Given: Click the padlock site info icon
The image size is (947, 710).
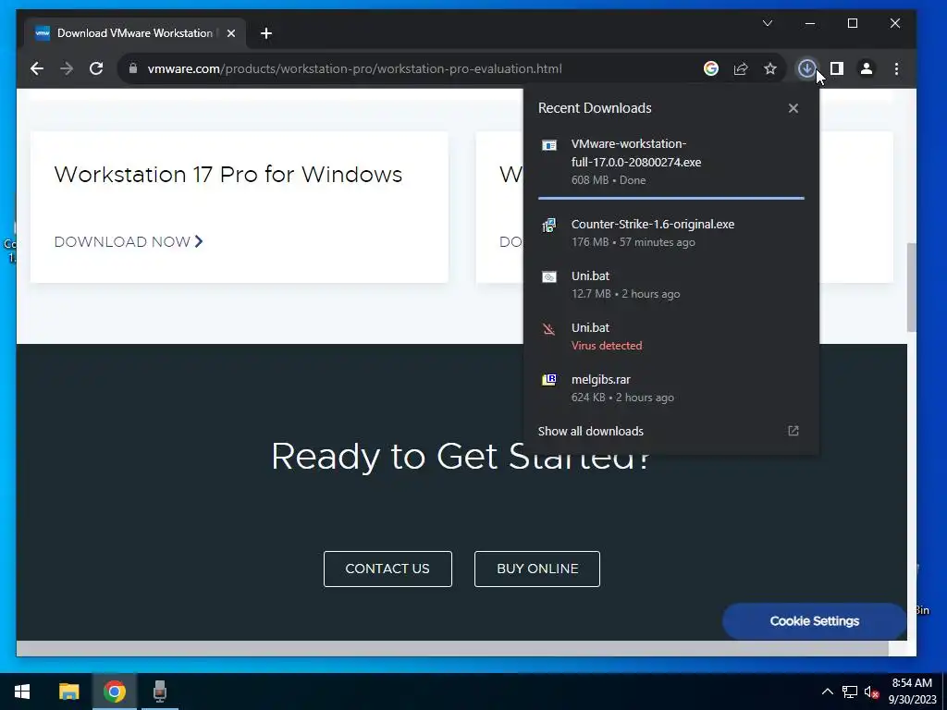Looking at the screenshot, I should [133, 68].
